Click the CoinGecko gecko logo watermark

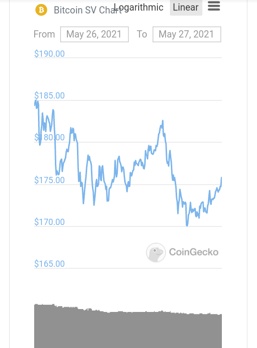pos(156,252)
